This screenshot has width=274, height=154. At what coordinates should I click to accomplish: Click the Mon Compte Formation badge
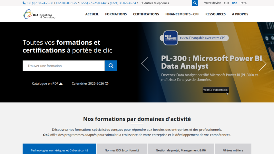click(171, 38)
